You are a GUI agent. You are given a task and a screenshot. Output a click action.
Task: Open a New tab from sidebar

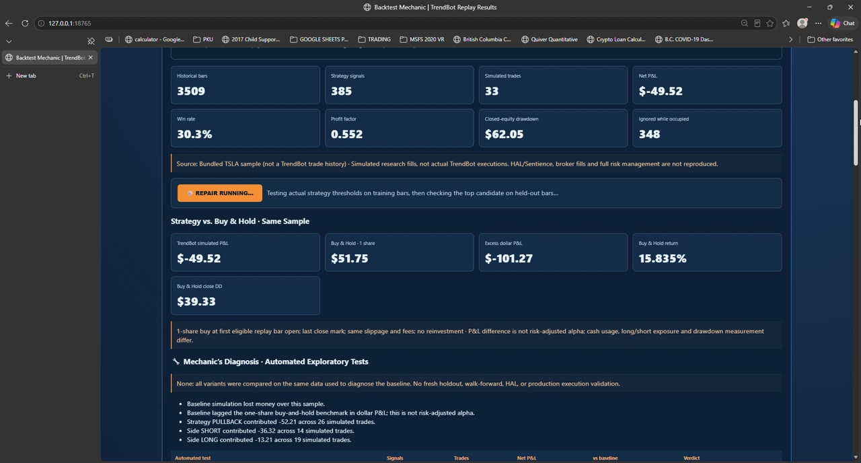pos(49,75)
